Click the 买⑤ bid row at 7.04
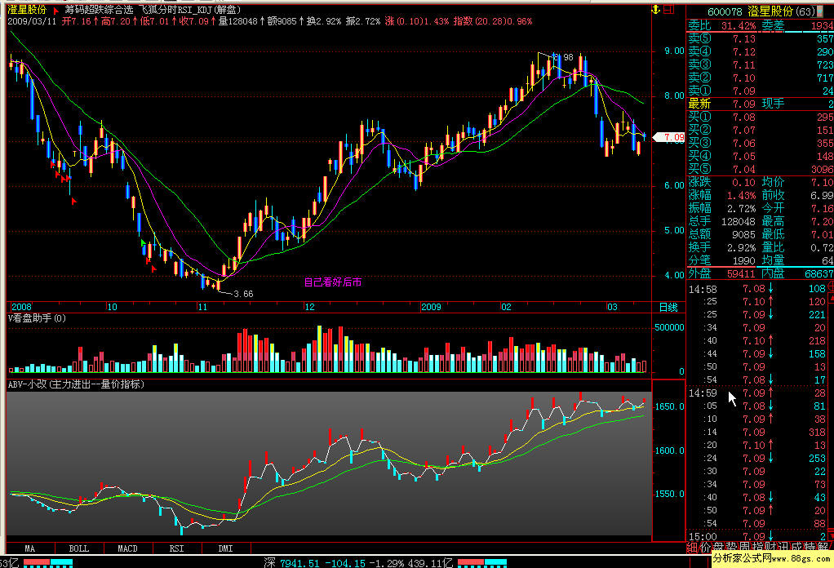This screenshot has height=568, width=834. point(761,169)
